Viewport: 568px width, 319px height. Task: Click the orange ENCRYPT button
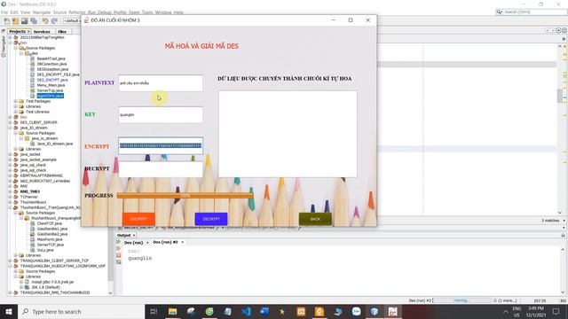138,219
